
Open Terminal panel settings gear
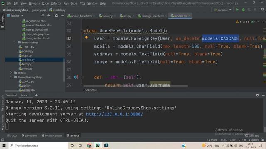click(257, 95)
